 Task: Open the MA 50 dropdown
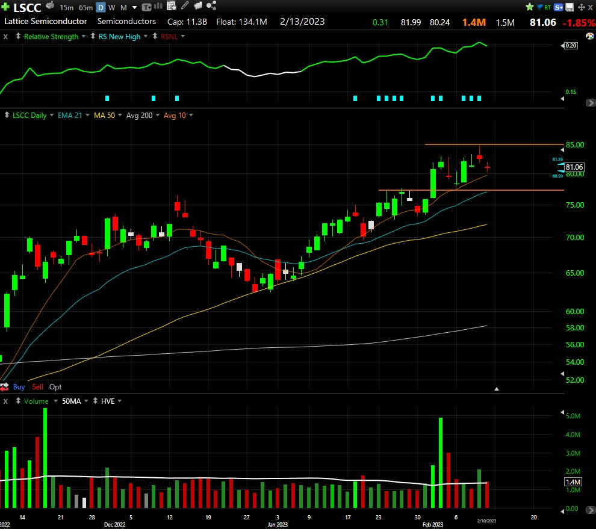pos(120,115)
